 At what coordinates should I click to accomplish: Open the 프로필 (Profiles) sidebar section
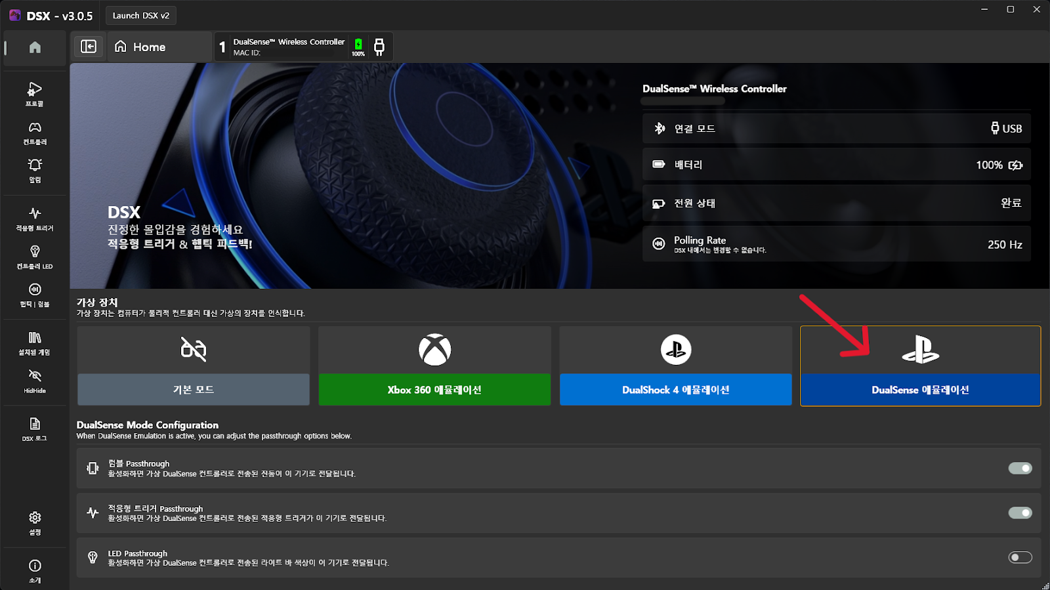pyautogui.click(x=35, y=94)
